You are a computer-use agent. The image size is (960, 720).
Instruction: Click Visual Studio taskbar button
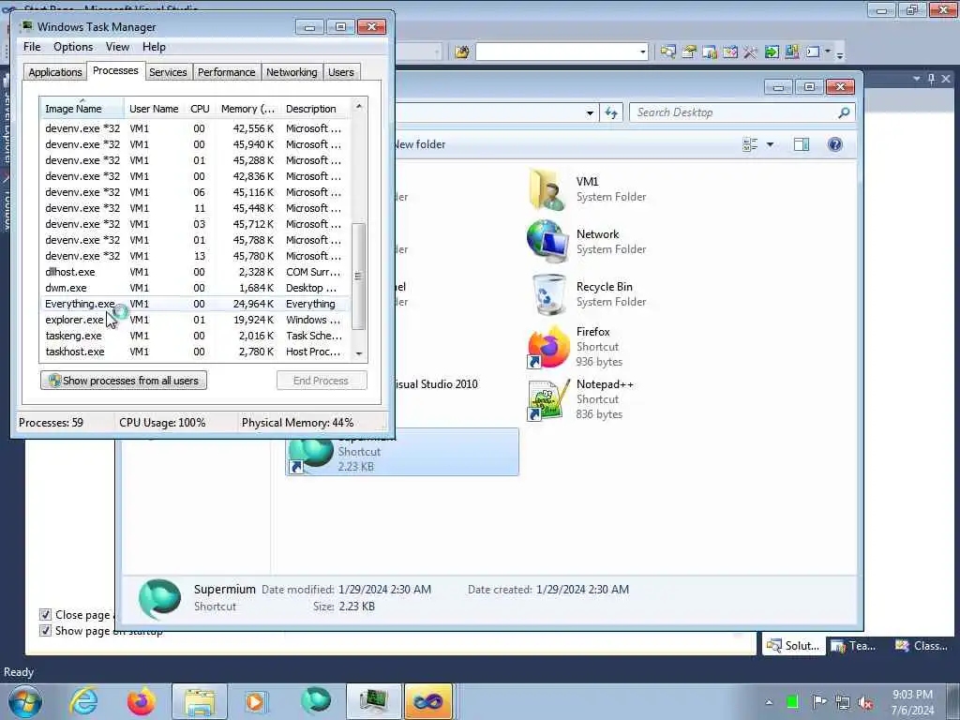pyautogui.click(x=428, y=701)
